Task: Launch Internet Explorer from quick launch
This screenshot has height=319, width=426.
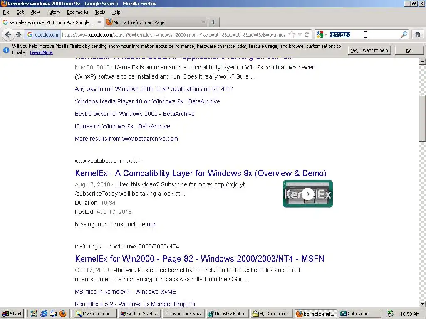Action: point(44,314)
